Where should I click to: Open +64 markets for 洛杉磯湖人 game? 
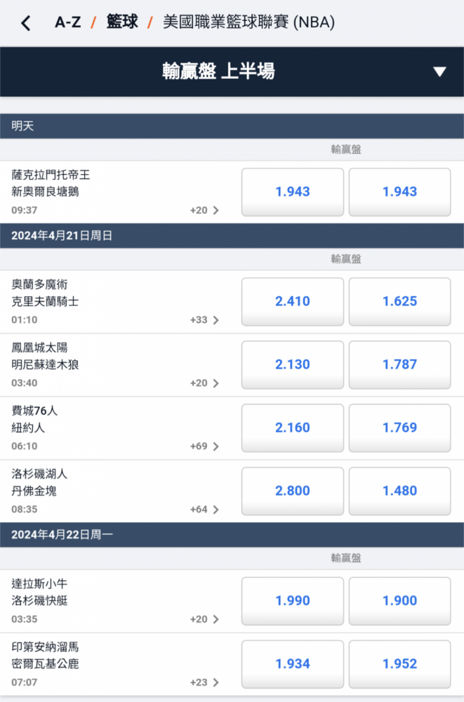204,510
